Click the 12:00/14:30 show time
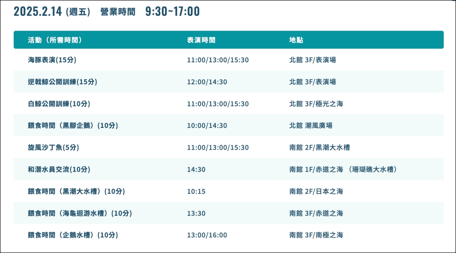The image size is (456, 253). (207, 82)
